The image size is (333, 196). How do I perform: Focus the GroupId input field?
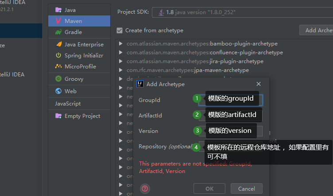(231, 100)
